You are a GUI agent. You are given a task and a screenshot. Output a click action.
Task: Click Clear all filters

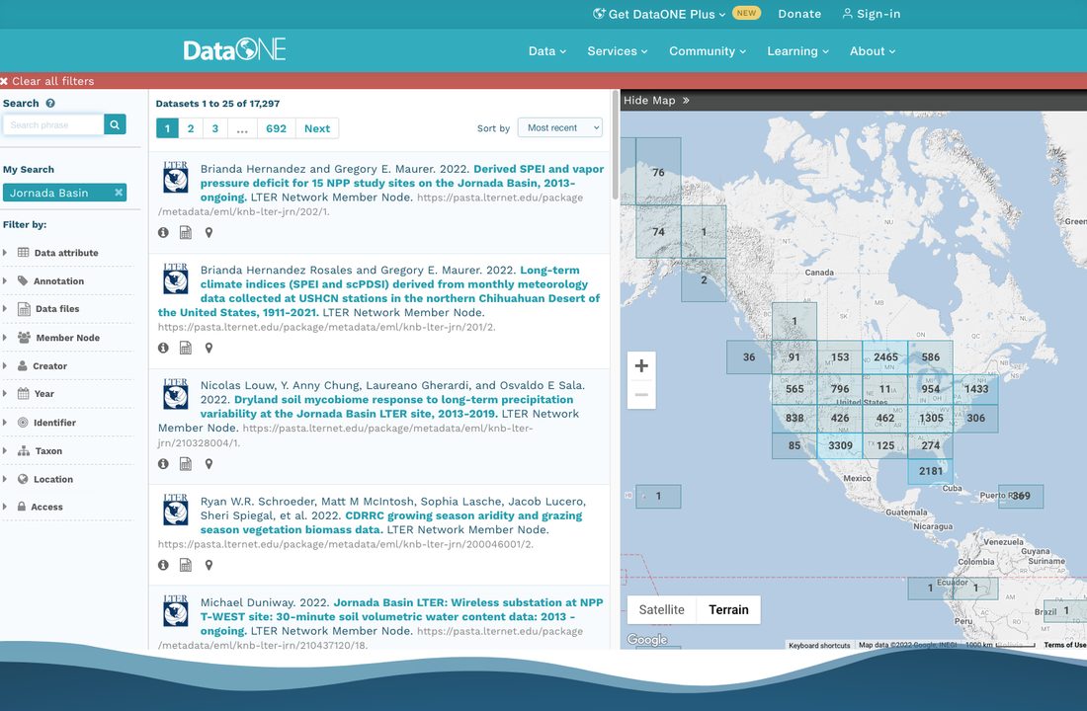pyautogui.click(x=52, y=81)
